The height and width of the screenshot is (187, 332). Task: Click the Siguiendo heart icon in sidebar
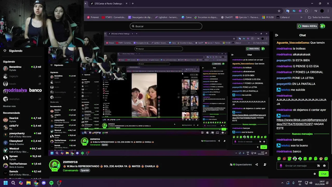click(5, 51)
